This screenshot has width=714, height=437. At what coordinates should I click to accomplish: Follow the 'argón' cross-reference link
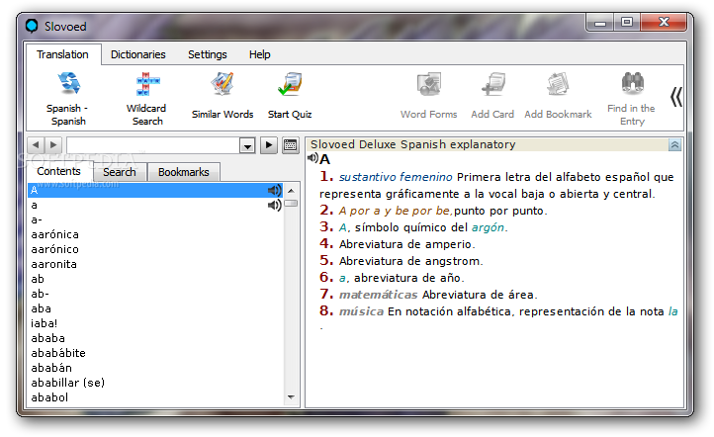tap(489, 227)
